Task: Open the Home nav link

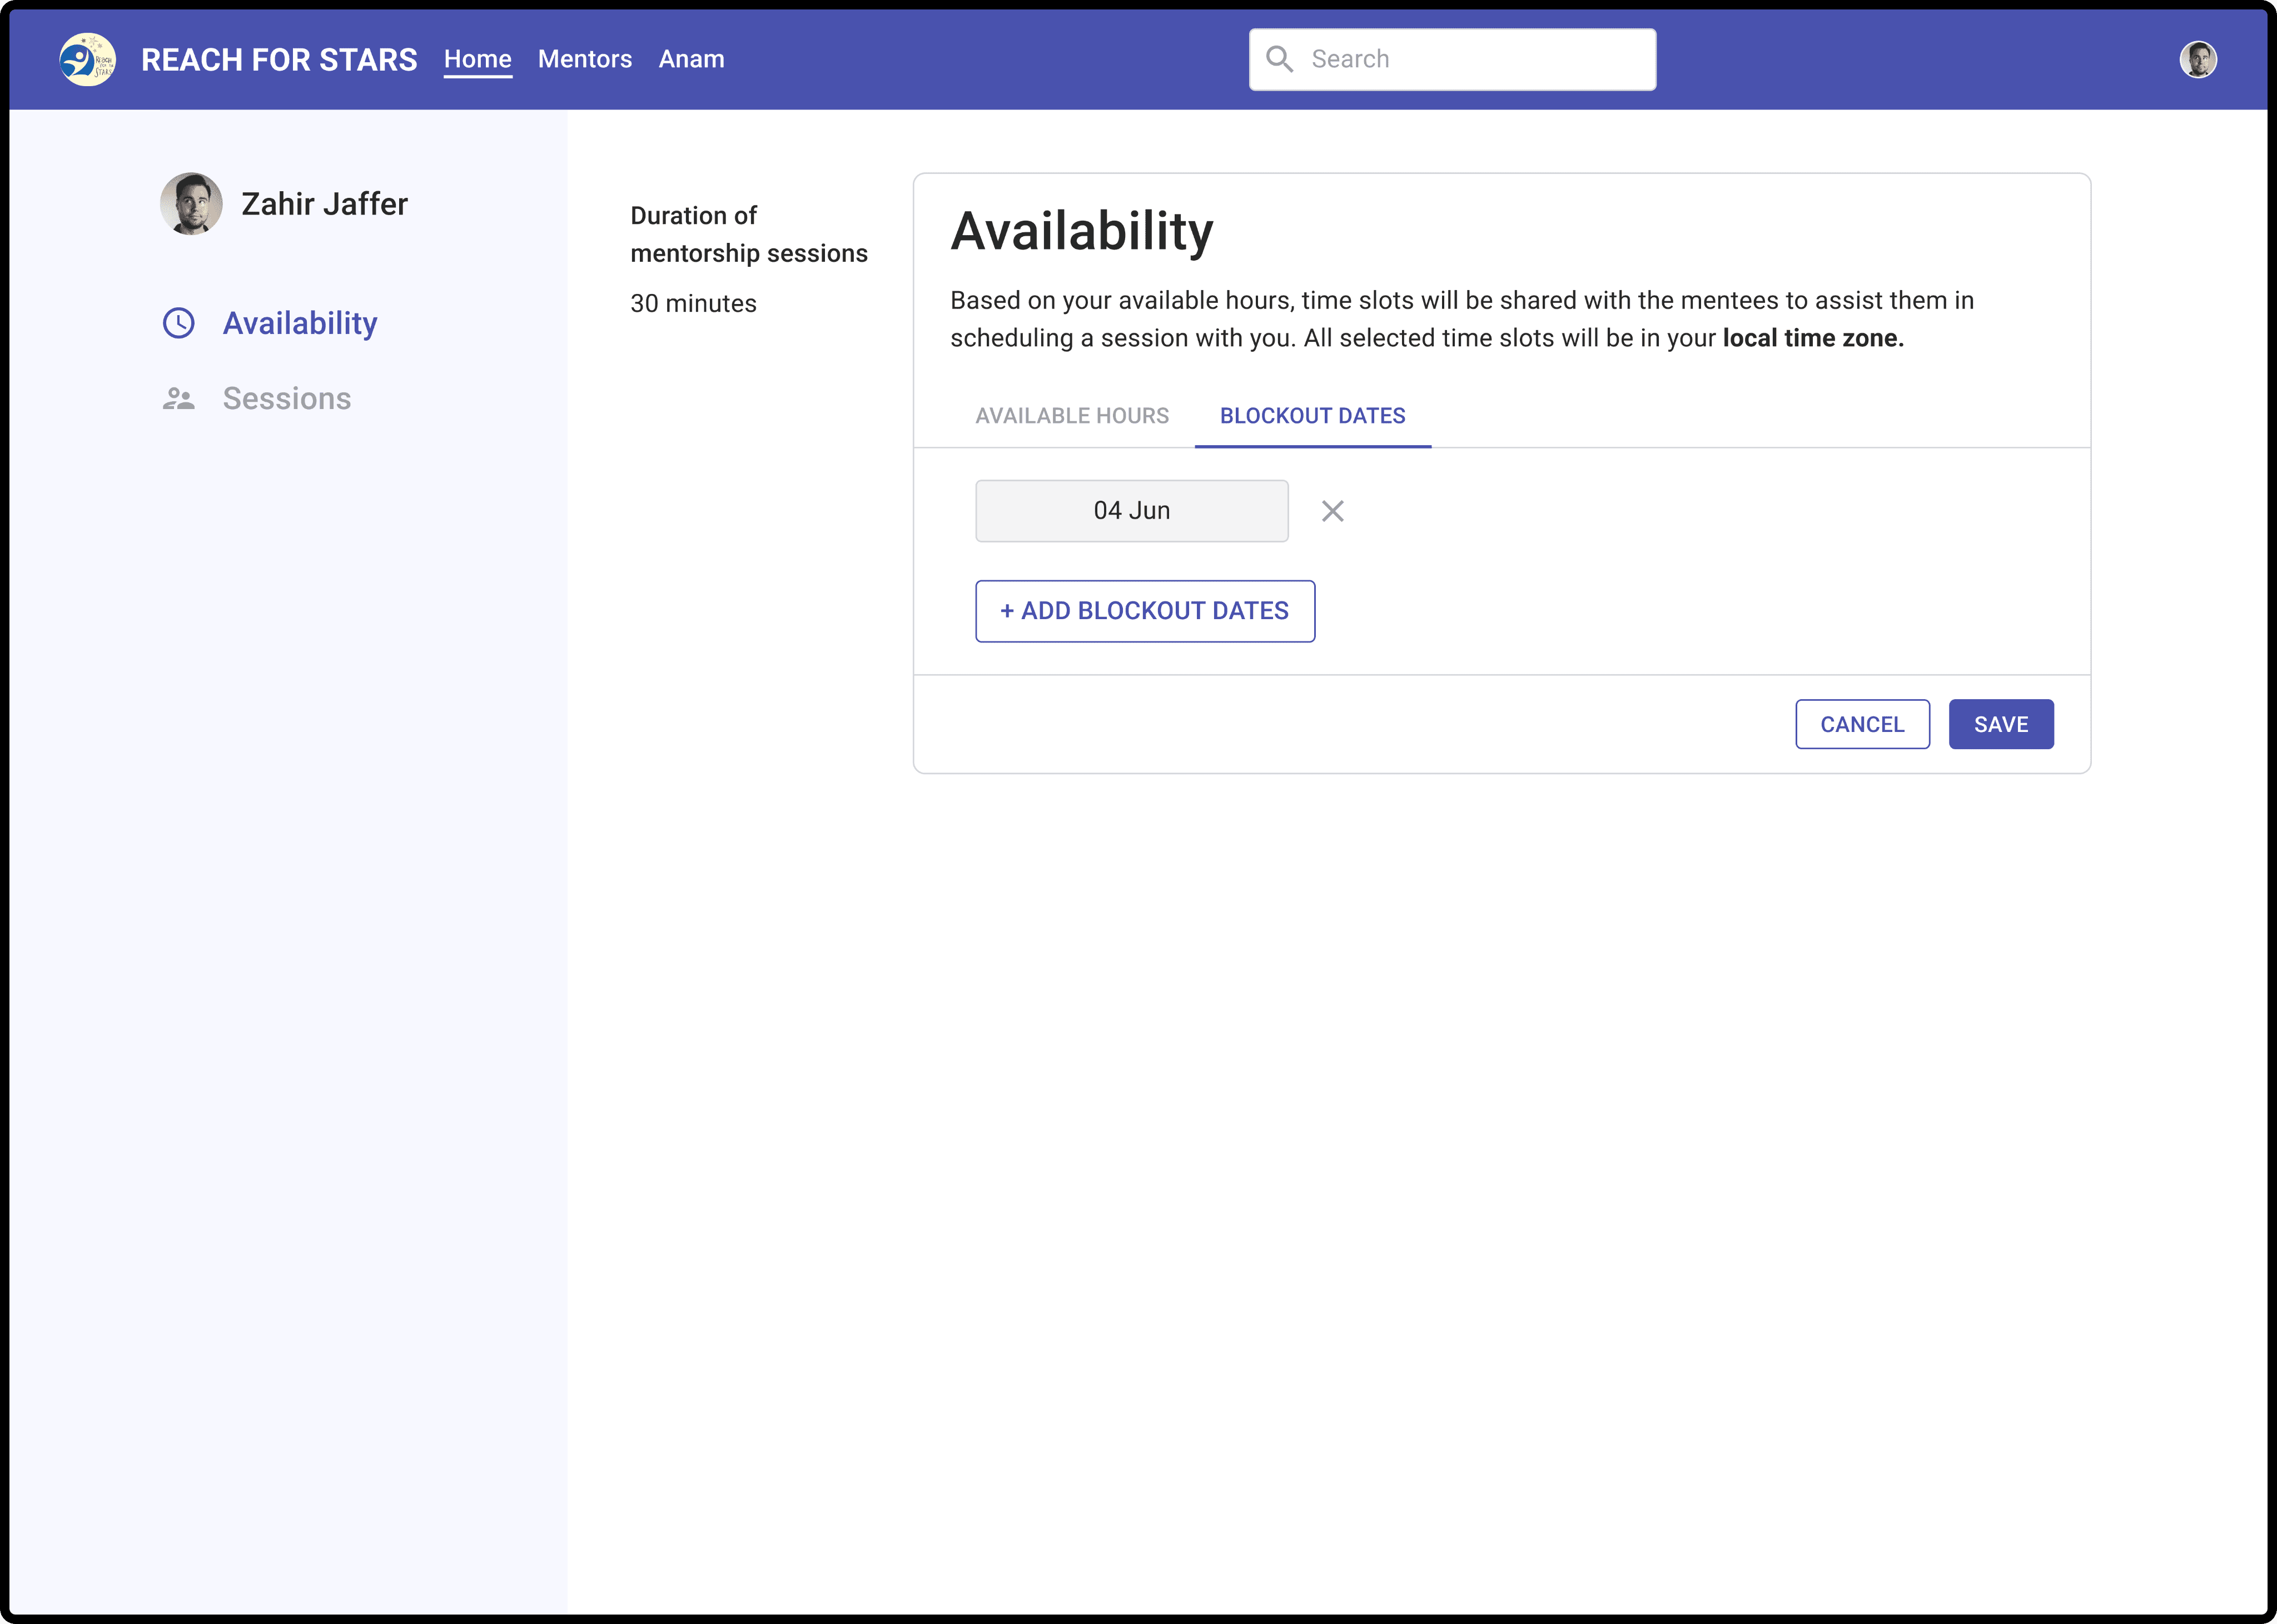Action: coord(478,59)
